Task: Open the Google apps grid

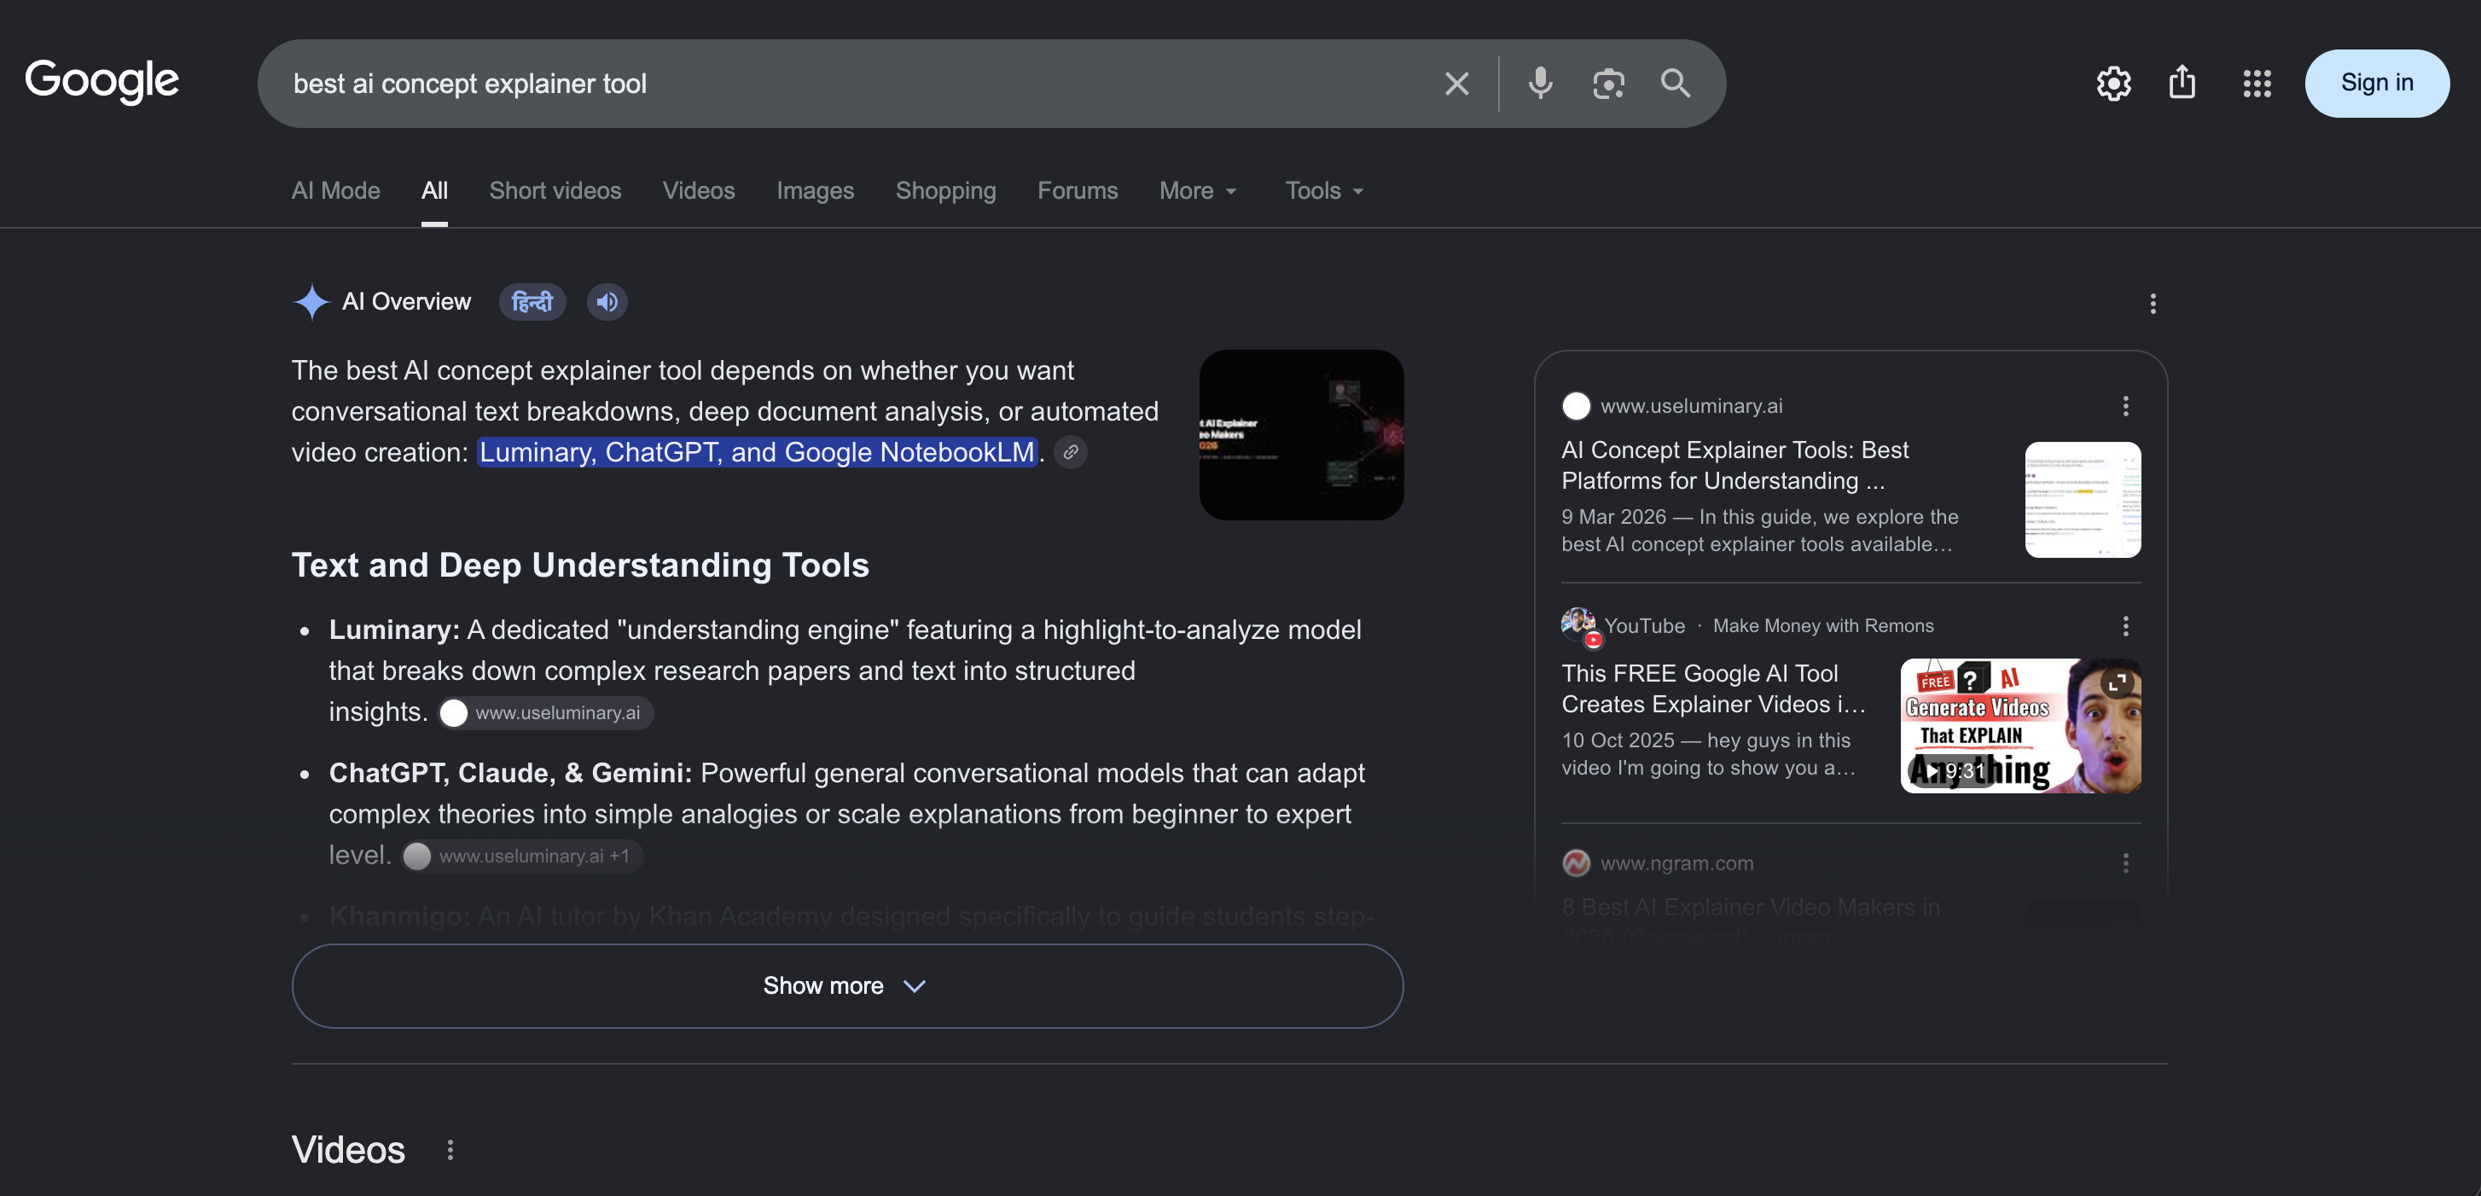Action: (x=2256, y=84)
